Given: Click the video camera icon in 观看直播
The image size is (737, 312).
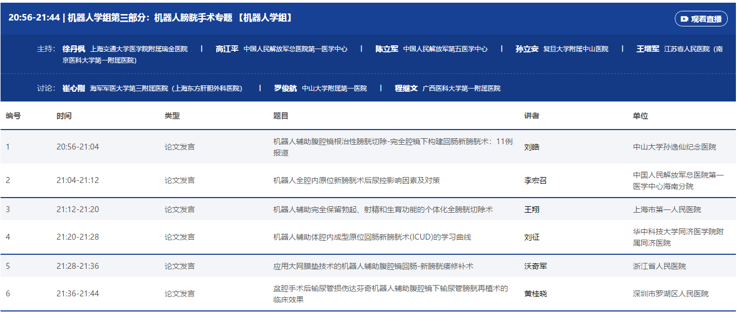Looking at the screenshot, I should coord(685,19).
